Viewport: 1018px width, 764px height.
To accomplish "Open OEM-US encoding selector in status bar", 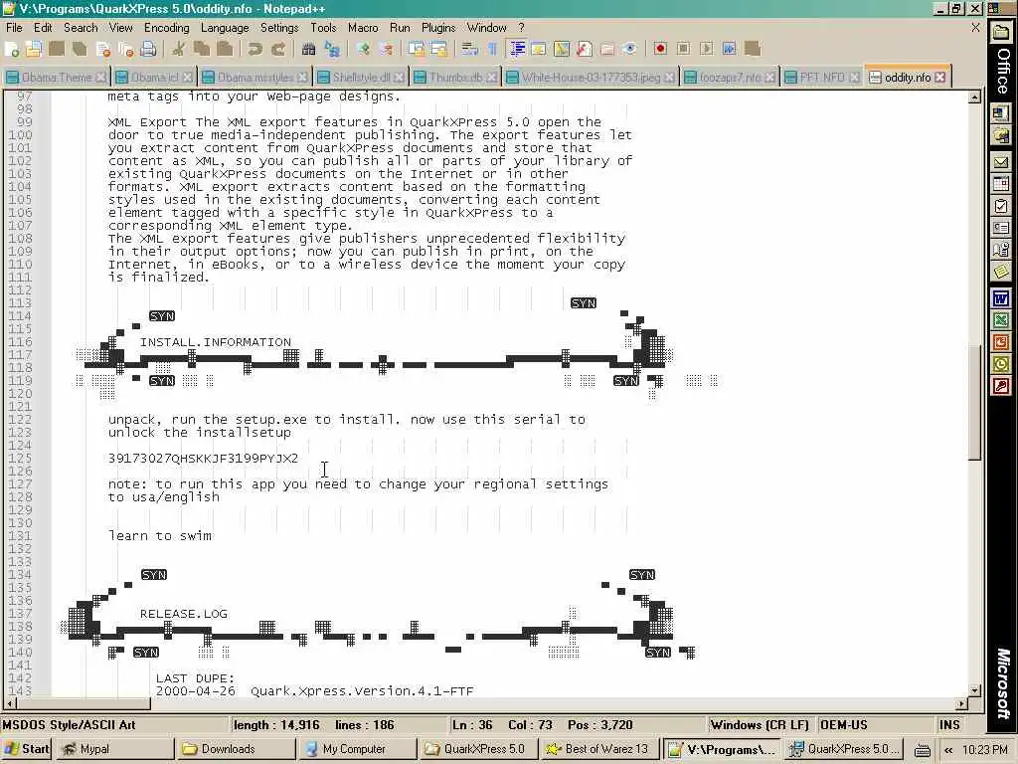I will point(843,725).
